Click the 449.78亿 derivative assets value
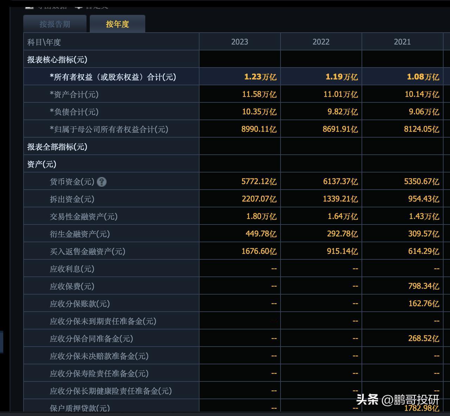This screenshot has height=416, width=450. (261, 234)
